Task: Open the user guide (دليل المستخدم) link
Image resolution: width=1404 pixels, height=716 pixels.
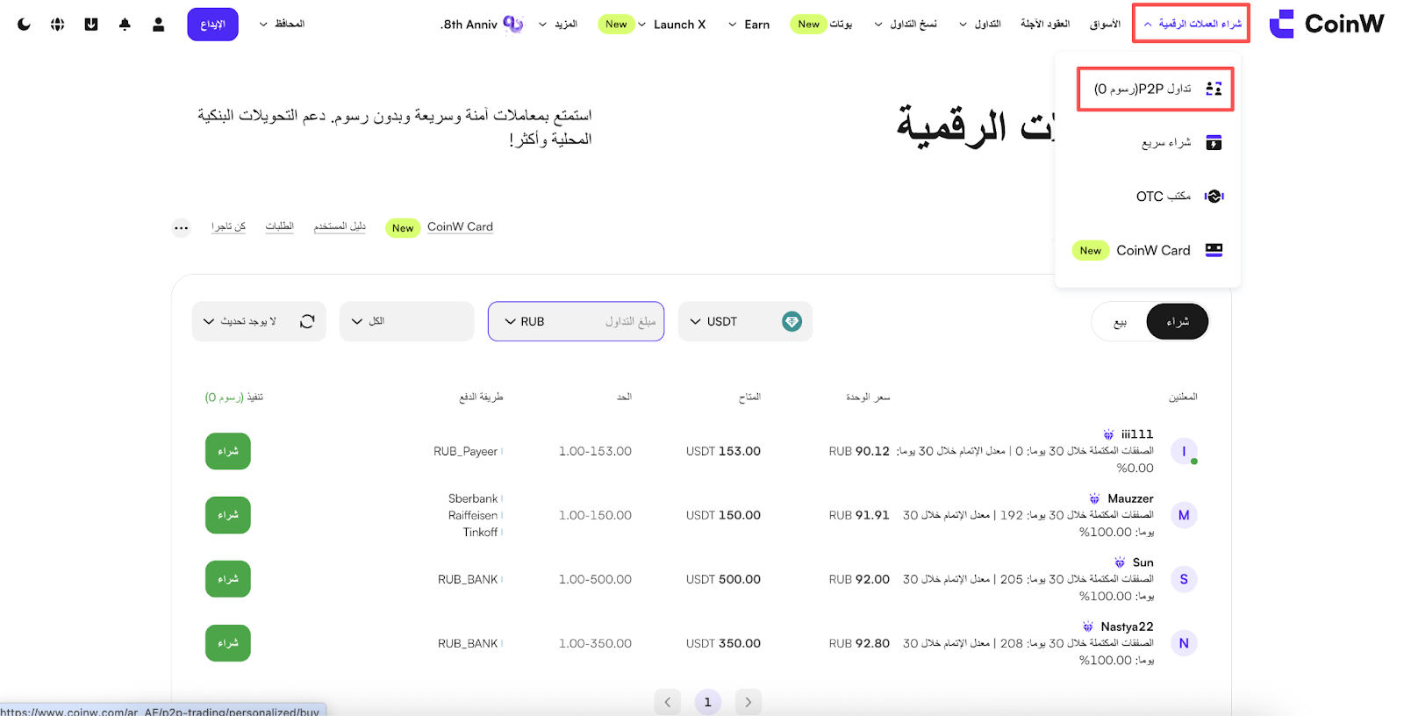Action: (x=340, y=226)
